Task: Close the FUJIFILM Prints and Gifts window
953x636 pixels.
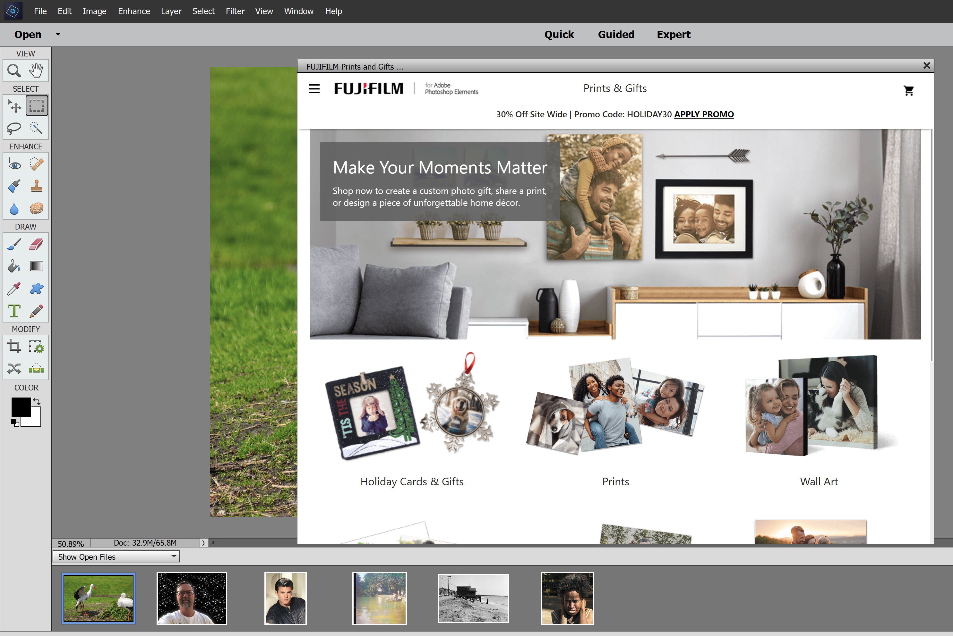Action: tap(927, 65)
